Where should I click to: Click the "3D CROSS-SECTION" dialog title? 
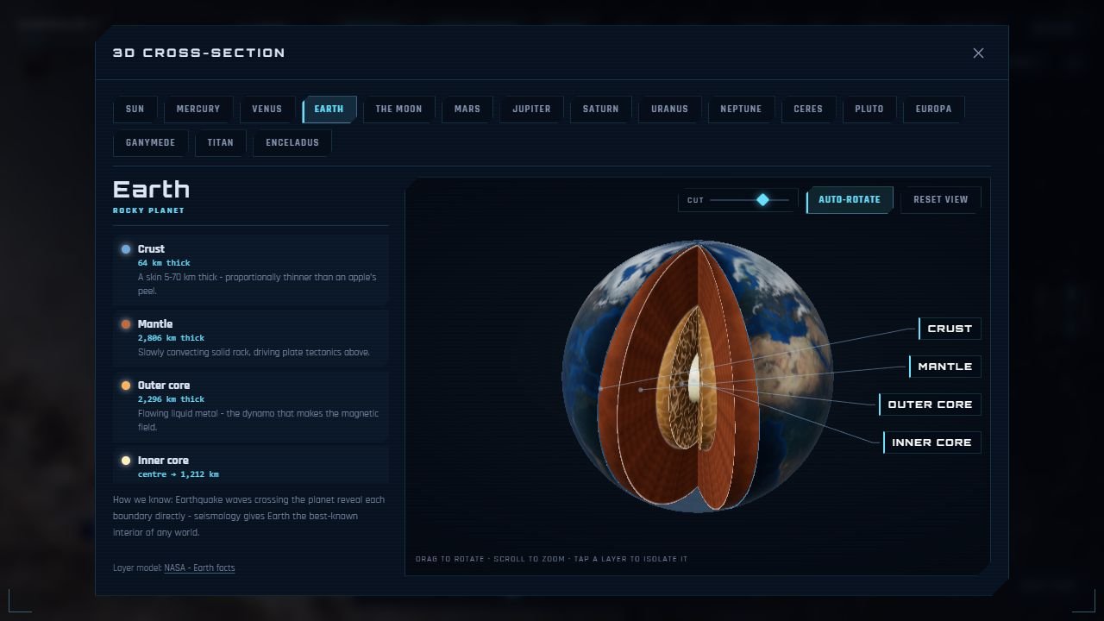click(199, 53)
